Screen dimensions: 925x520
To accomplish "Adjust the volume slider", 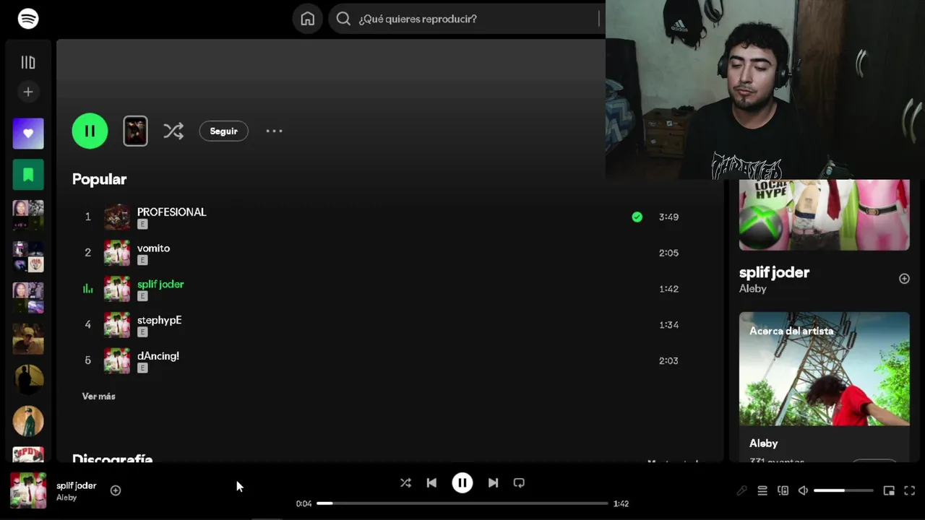I will pyautogui.click(x=843, y=490).
